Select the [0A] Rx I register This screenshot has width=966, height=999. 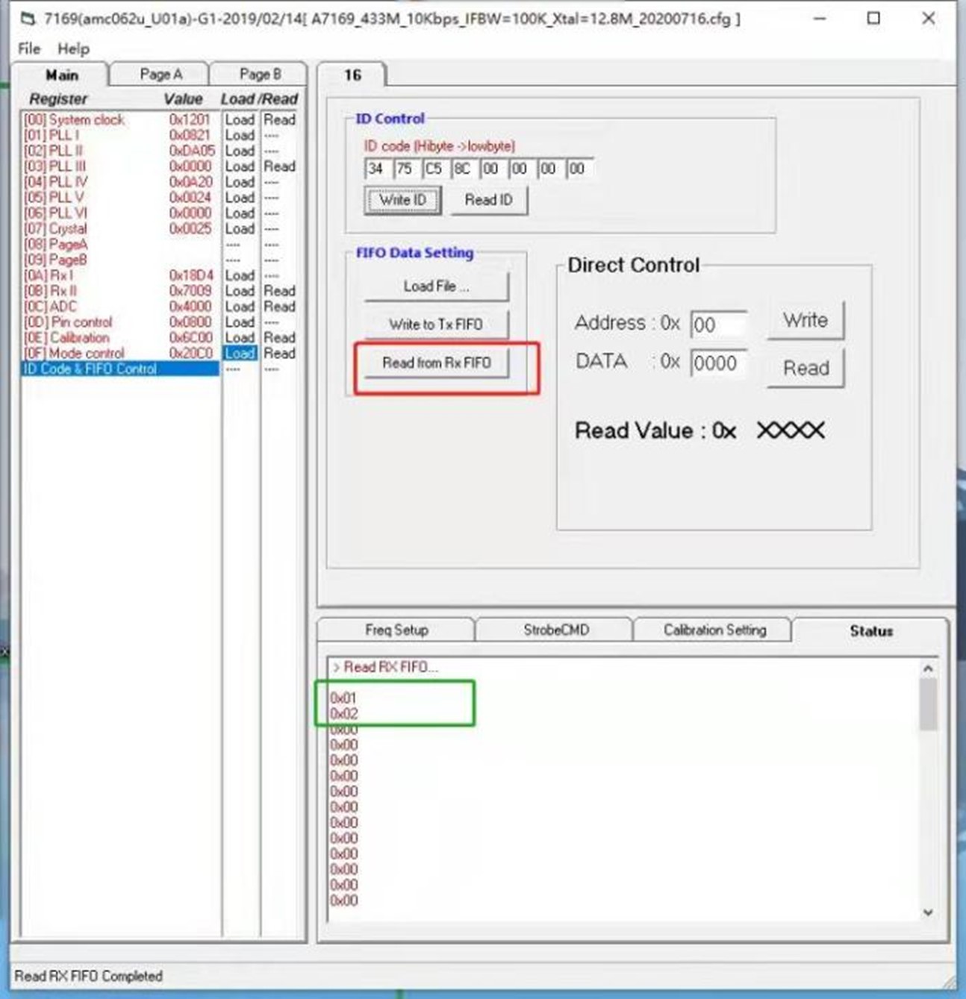click(49, 275)
